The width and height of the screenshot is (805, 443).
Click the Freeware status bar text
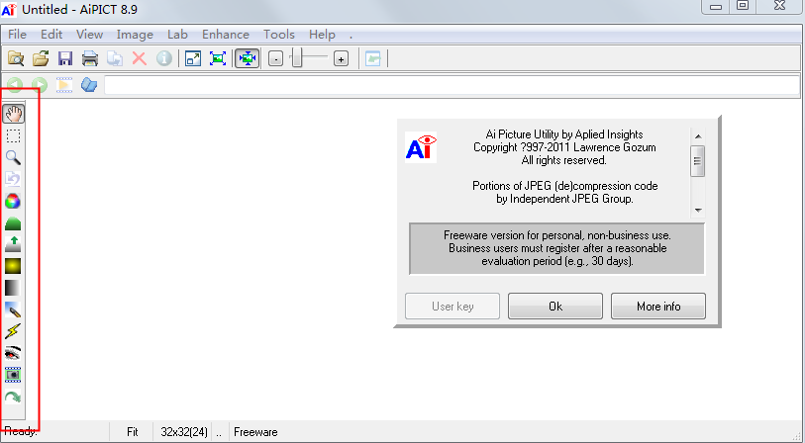click(x=255, y=432)
